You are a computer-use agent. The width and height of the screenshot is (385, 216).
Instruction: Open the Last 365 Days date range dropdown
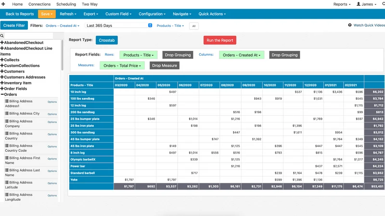pos(119,25)
